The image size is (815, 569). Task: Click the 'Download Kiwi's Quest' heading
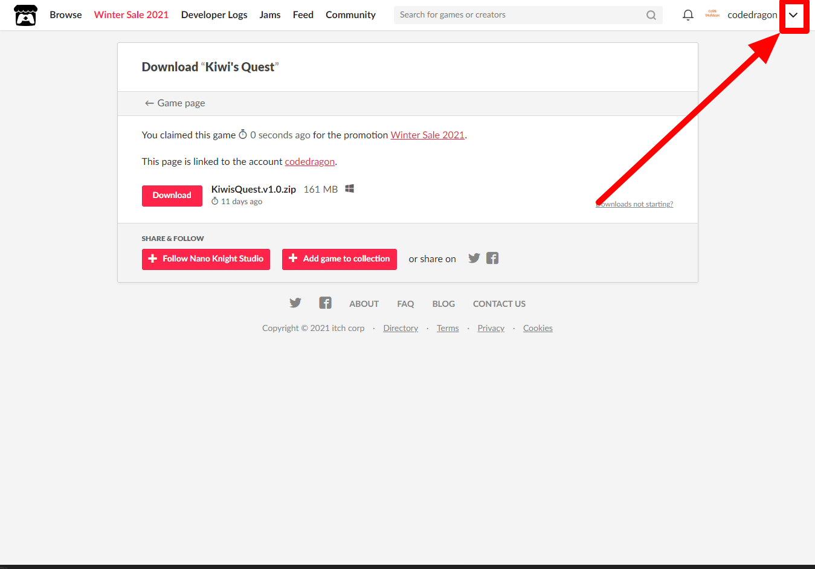[210, 67]
